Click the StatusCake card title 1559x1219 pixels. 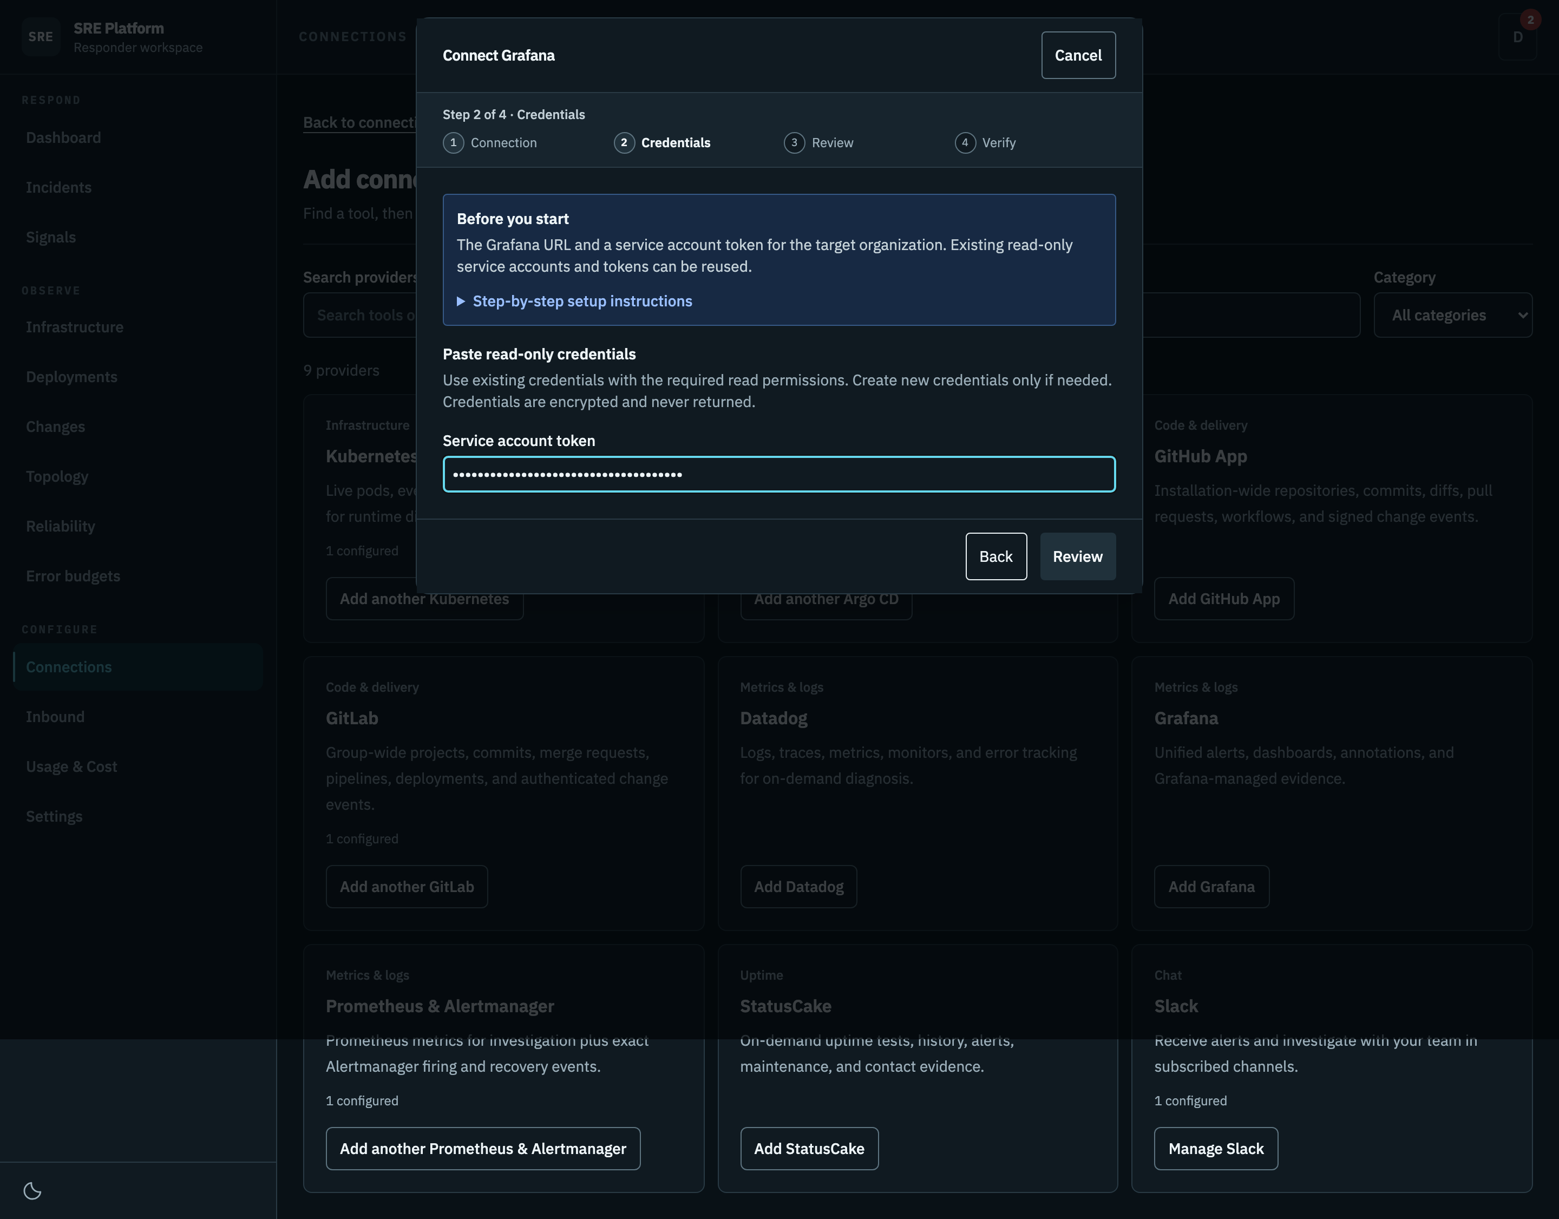point(785,1006)
